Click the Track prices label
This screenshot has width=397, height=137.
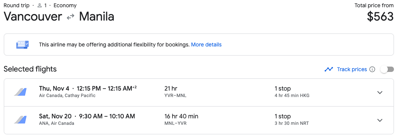pos(352,69)
